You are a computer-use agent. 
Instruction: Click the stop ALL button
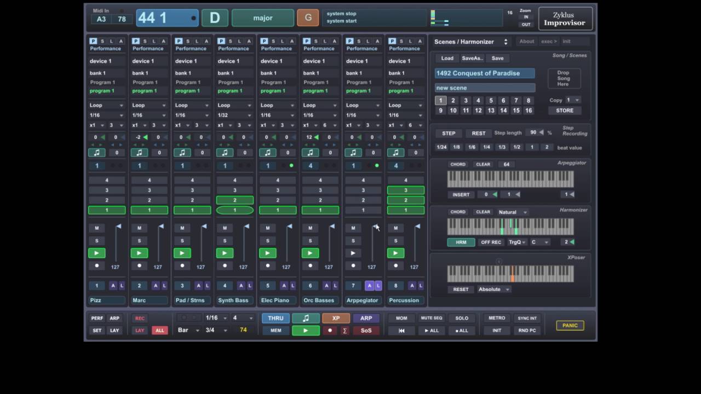(x=462, y=331)
